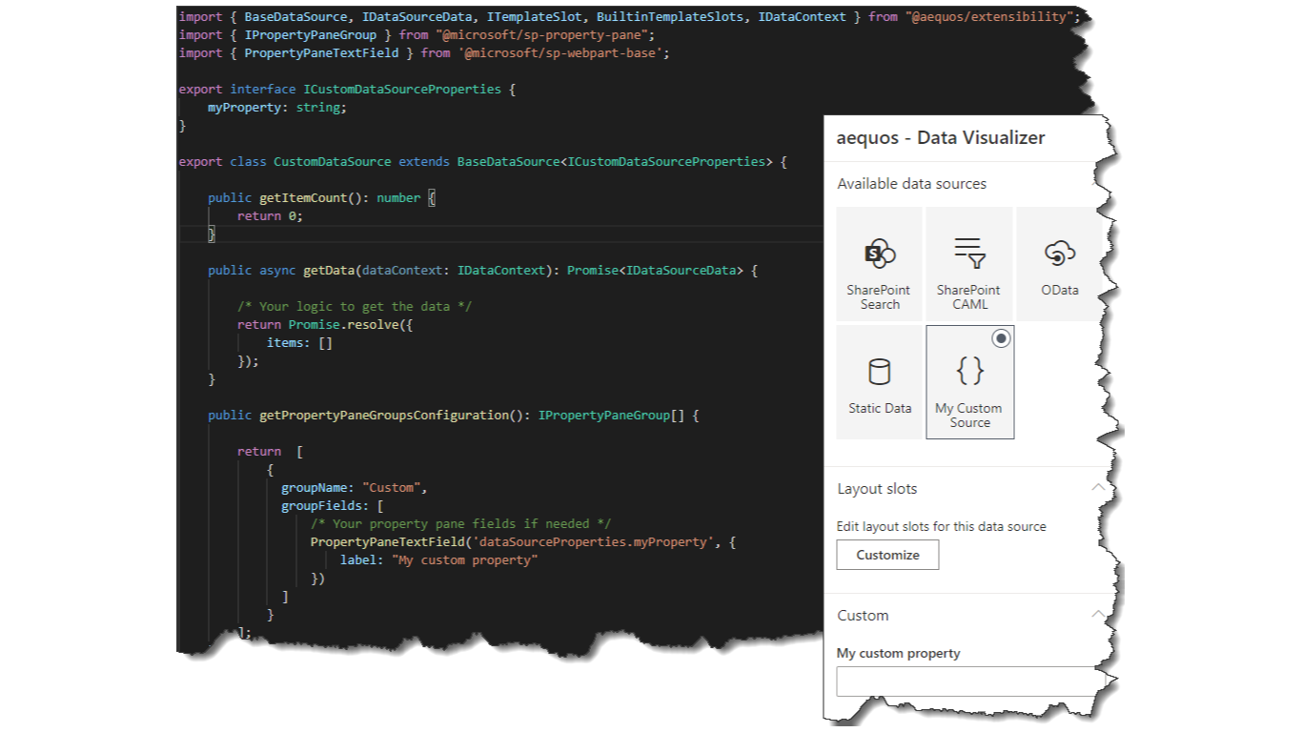Click 'items: []' code line
The height and width of the screenshot is (732, 1302).
[299, 342]
